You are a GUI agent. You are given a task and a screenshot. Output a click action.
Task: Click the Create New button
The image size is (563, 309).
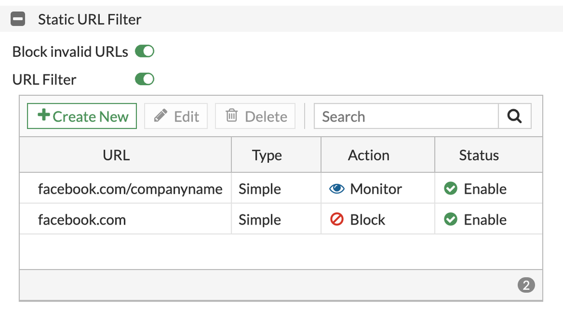[82, 117]
